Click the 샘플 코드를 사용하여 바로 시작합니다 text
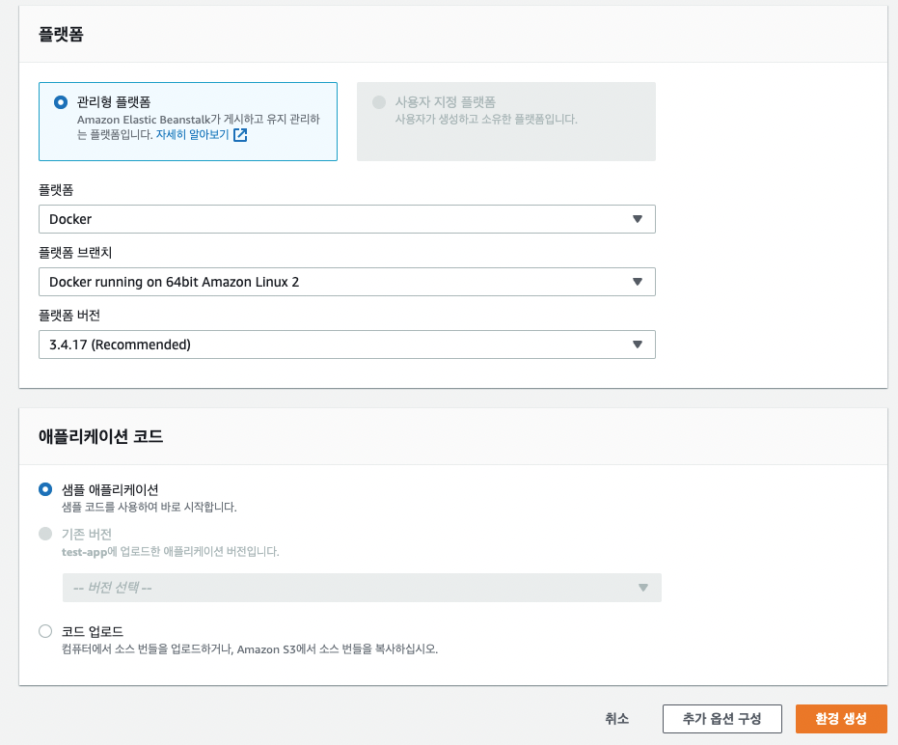This screenshot has width=898, height=745. 149,508
